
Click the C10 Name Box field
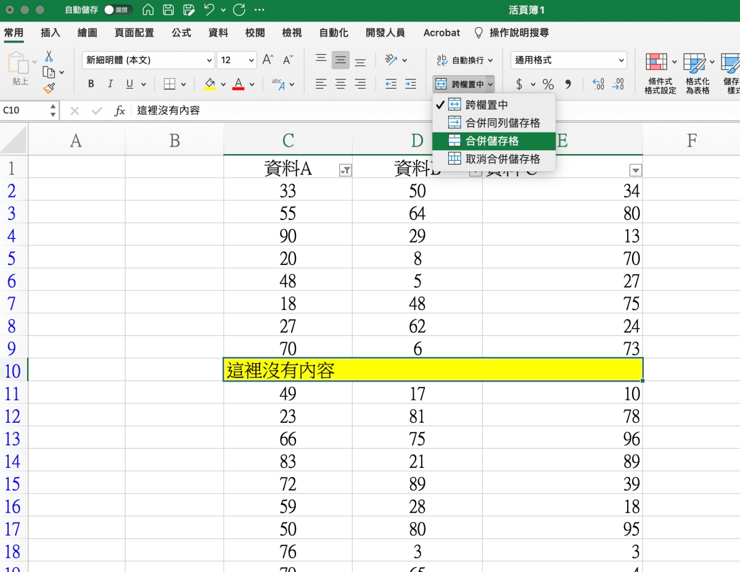tap(23, 111)
